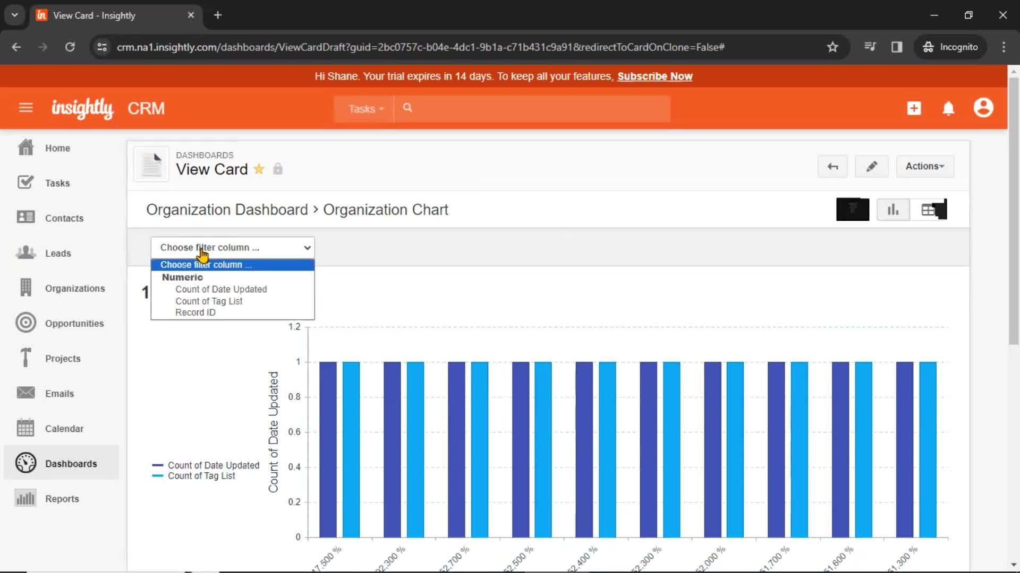Viewport: 1020px width, 573px height.
Task: Expand the Choose filter column dropdown
Action: click(233, 247)
